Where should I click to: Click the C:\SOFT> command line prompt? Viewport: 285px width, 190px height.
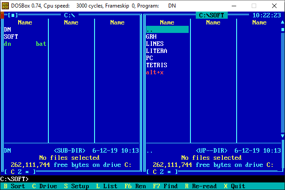[14, 179]
